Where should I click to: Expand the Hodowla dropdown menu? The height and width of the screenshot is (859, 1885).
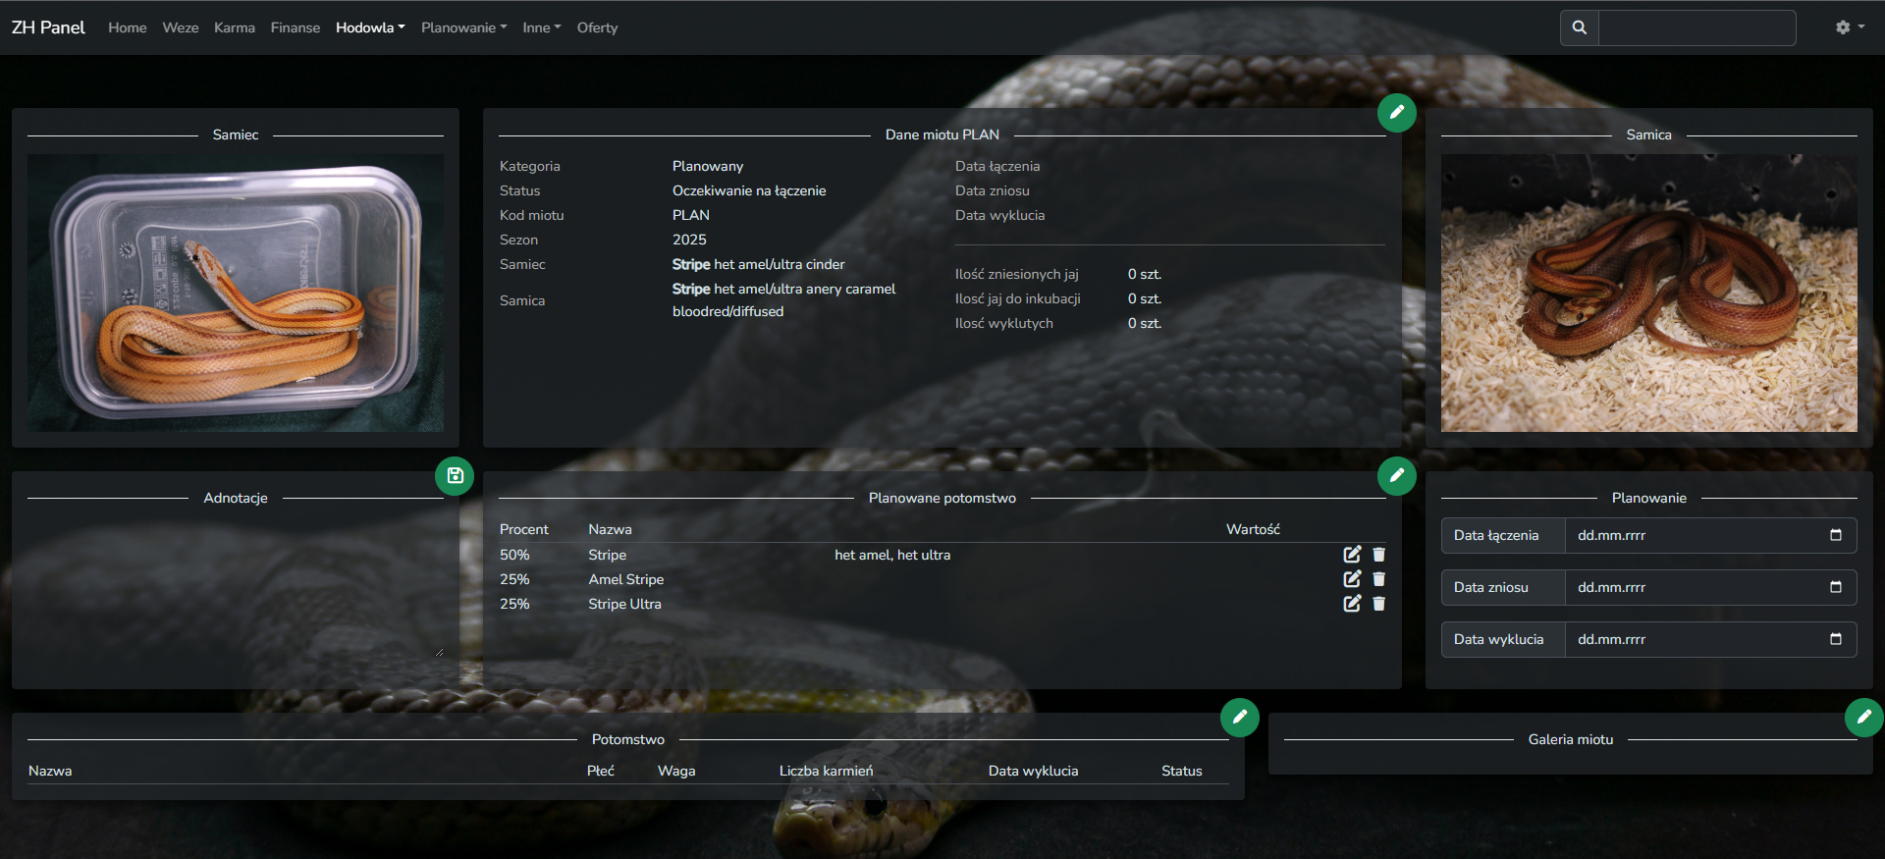(370, 27)
